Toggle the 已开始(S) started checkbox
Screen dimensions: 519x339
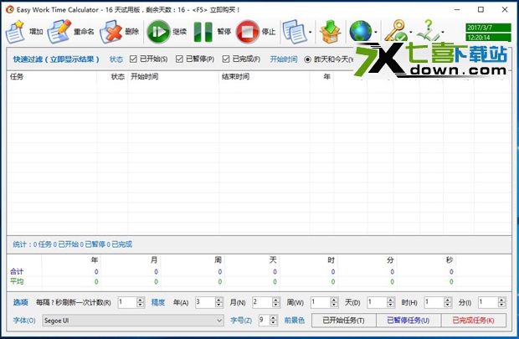133,59
